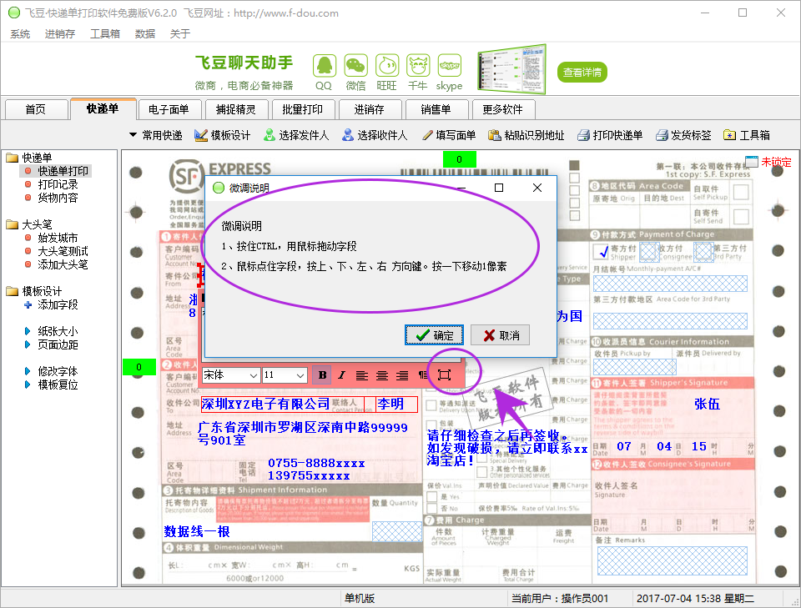Click the 千牛 icon
The height and width of the screenshot is (608, 801).
pyautogui.click(x=418, y=67)
